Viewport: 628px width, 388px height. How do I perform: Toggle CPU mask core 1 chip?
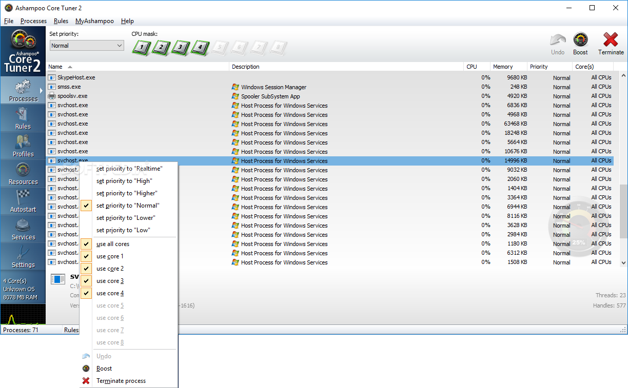(142, 48)
